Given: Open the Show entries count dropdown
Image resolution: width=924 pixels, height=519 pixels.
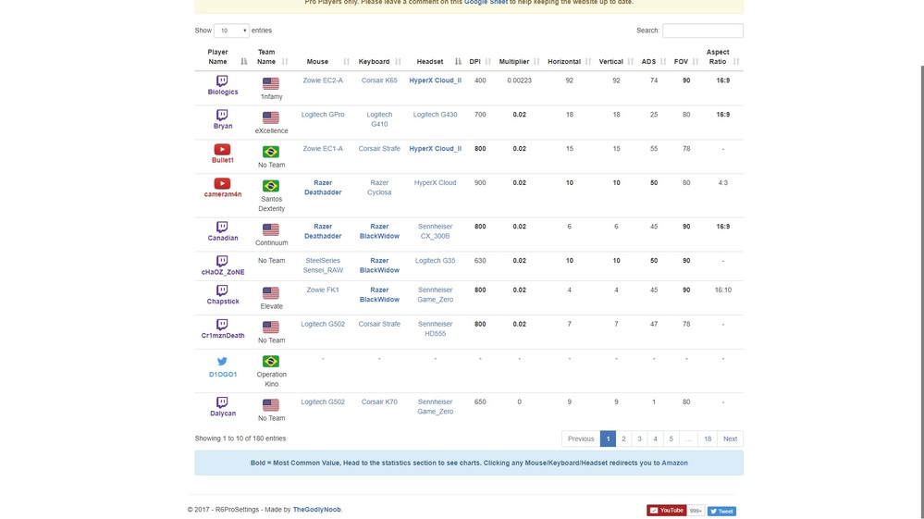Looking at the screenshot, I should coord(231,31).
